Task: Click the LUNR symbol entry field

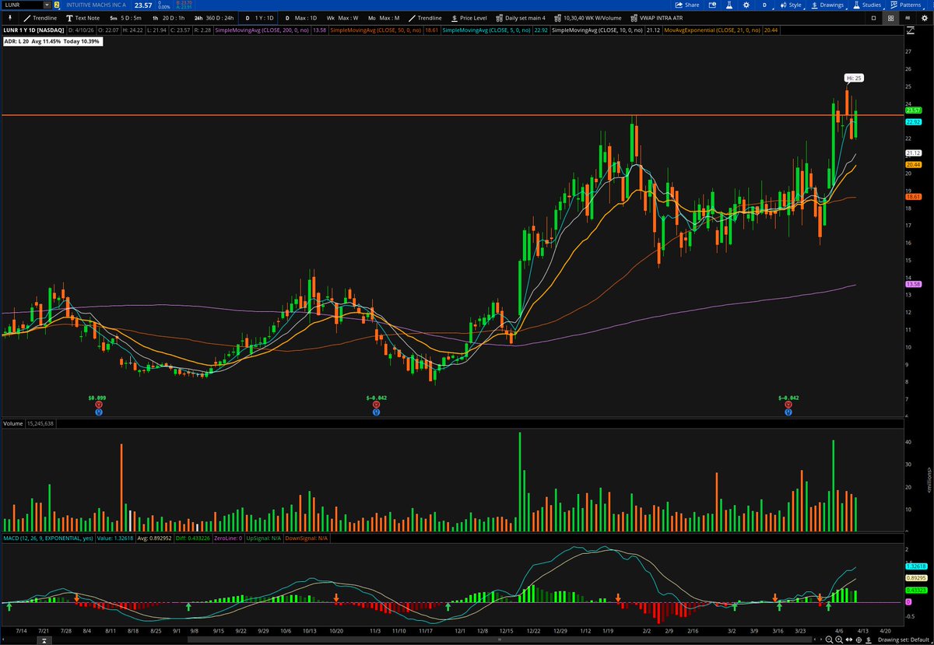Action: (x=23, y=5)
